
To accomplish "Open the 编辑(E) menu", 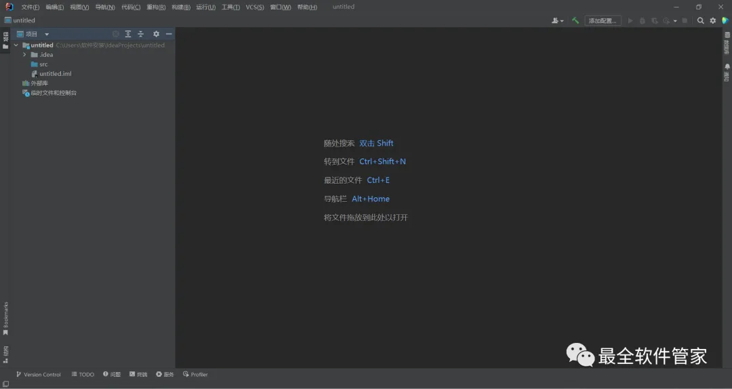I will 55,7.
